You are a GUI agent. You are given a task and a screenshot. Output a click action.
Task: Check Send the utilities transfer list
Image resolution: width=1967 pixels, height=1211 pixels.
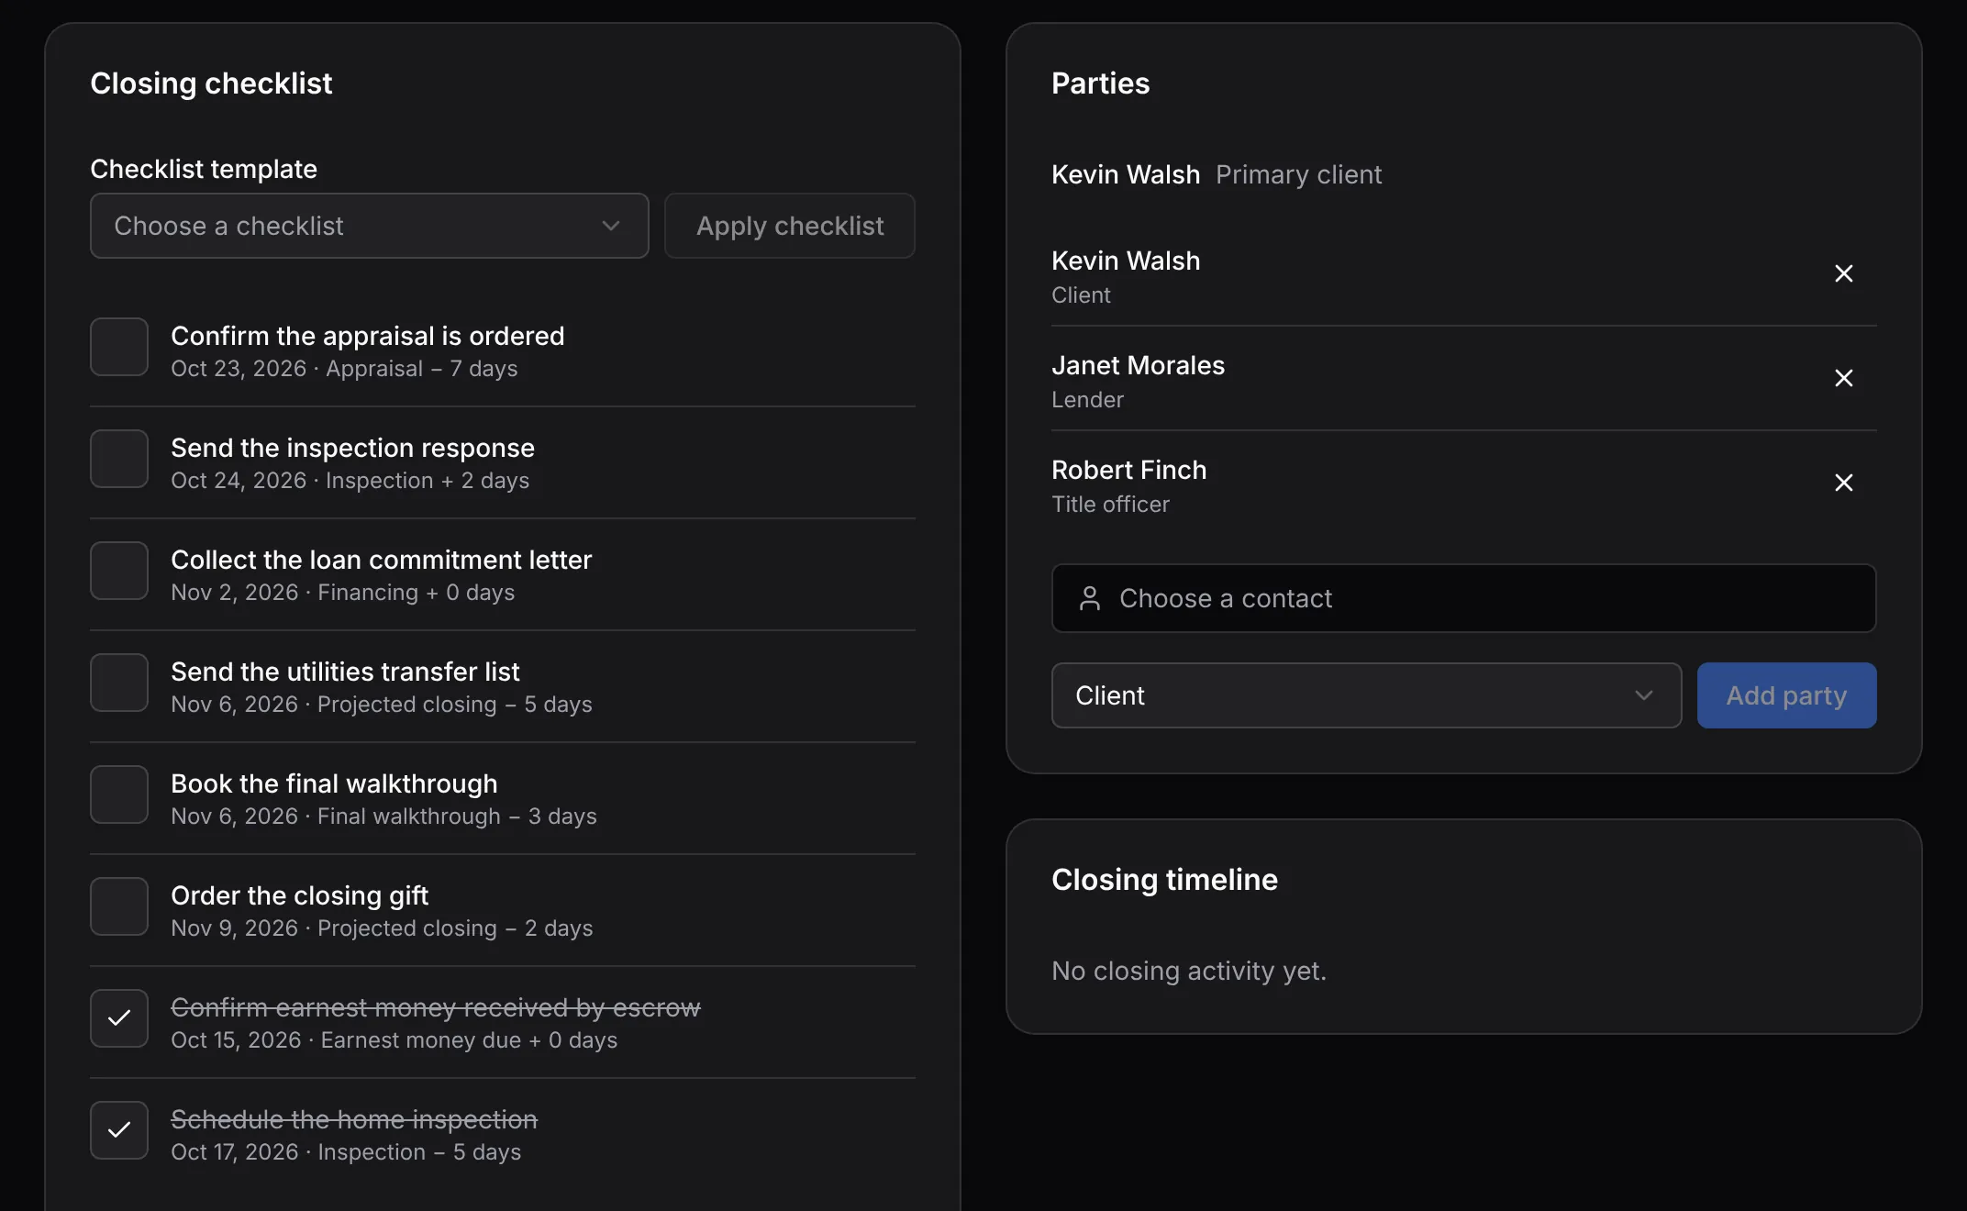[x=119, y=683]
